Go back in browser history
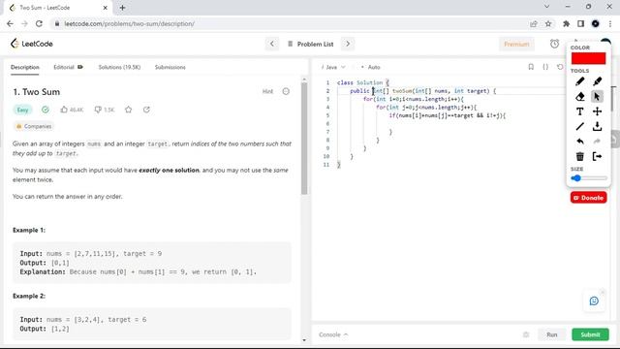 coord(10,23)
